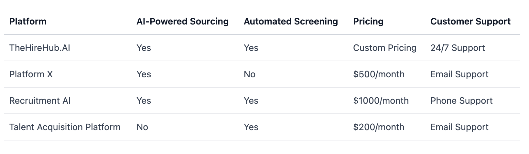Click the 24/7 Support cell
Screen dimensions: 529x154
457,48
